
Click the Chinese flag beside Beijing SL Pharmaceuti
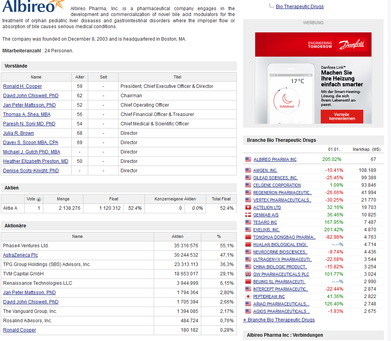[x=248, y=282]
